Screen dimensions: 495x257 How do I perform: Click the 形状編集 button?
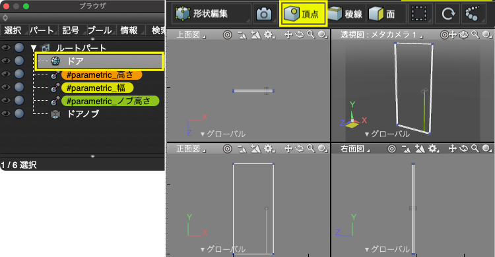(x=203, y=14)
